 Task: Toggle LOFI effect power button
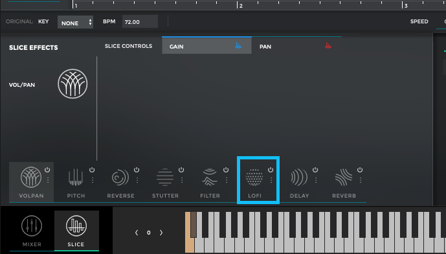(x=271, y=170)
